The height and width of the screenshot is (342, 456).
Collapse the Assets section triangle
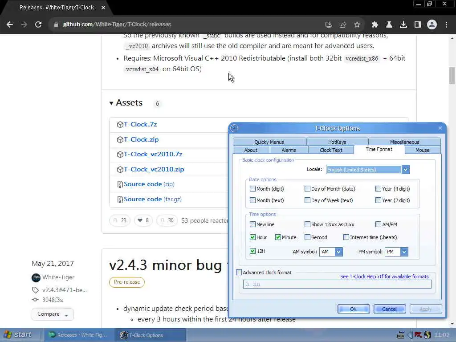(111, 103)
